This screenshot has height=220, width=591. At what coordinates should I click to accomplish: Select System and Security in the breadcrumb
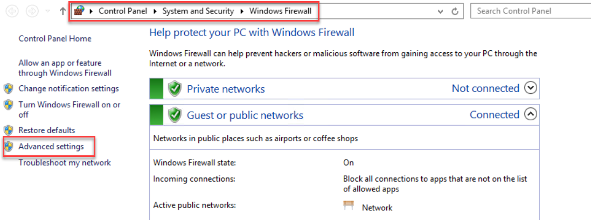coord(198,11)
